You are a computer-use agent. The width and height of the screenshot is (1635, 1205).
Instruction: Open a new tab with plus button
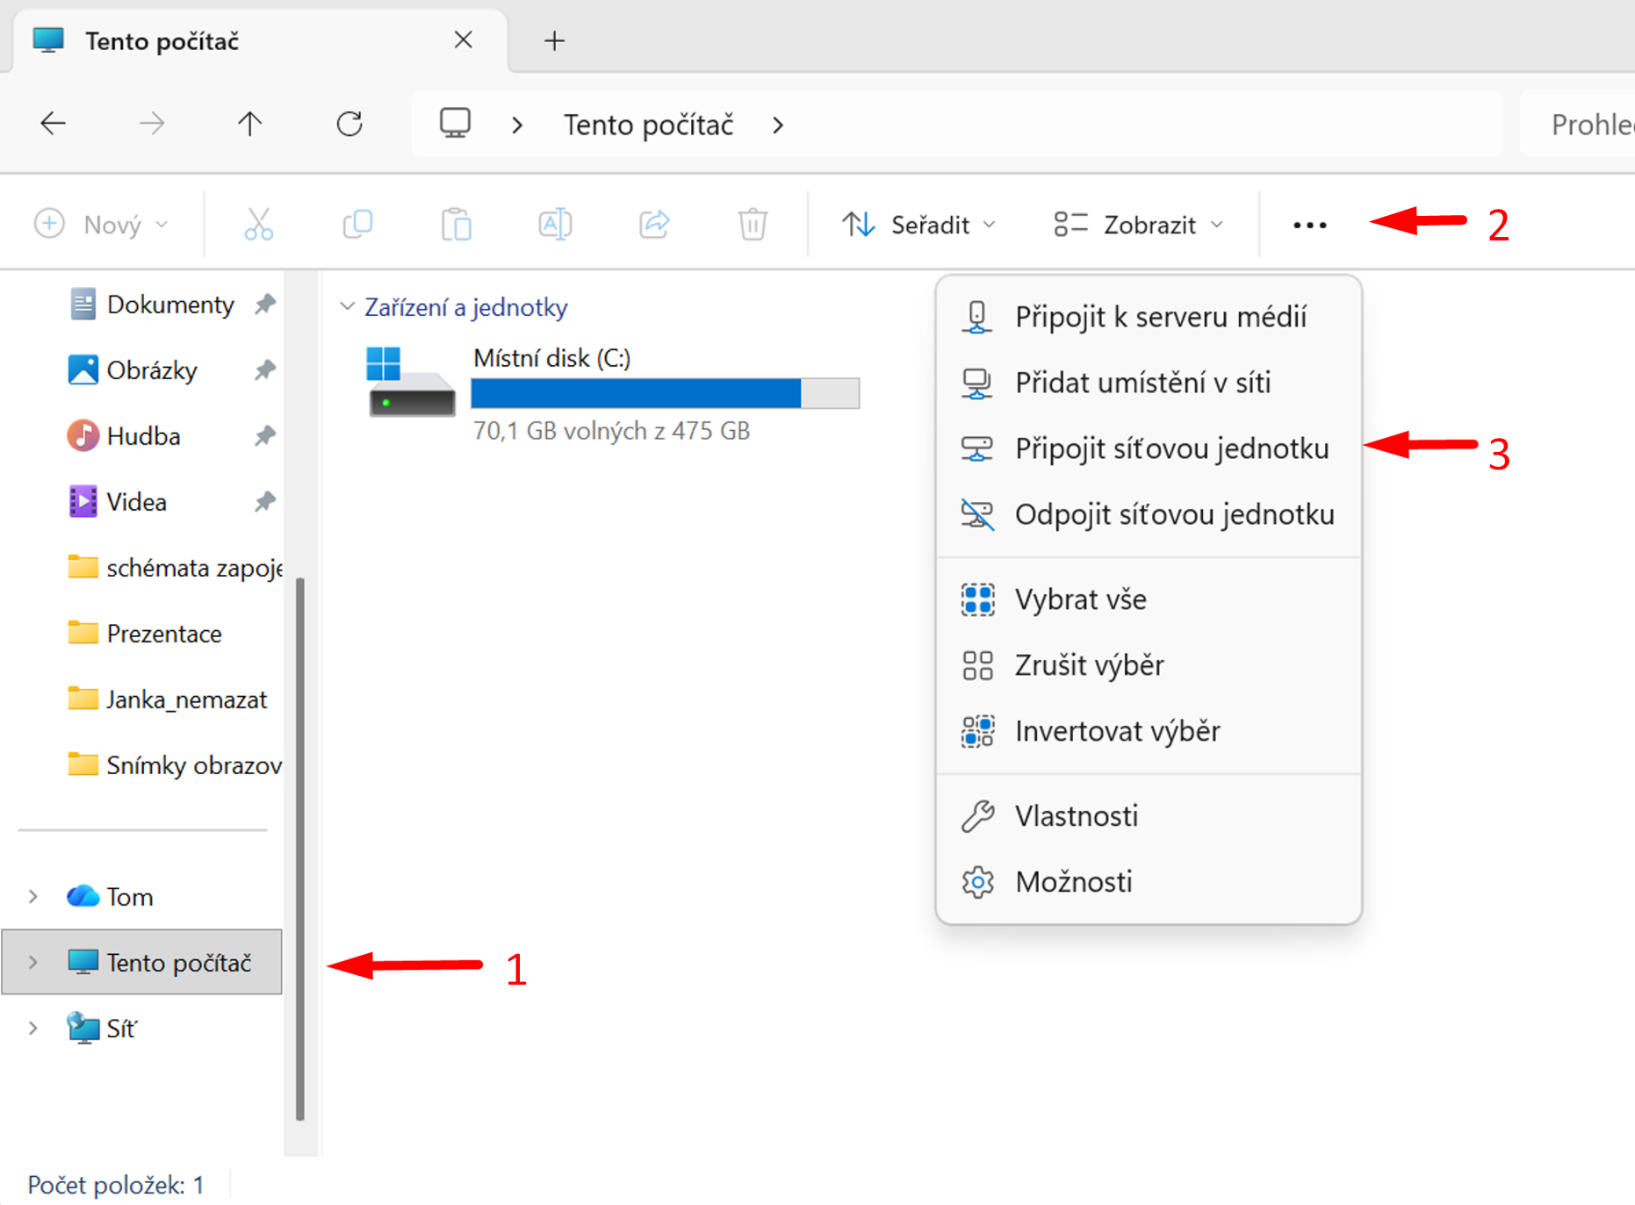pyautogui.click(x=554, y=40)
